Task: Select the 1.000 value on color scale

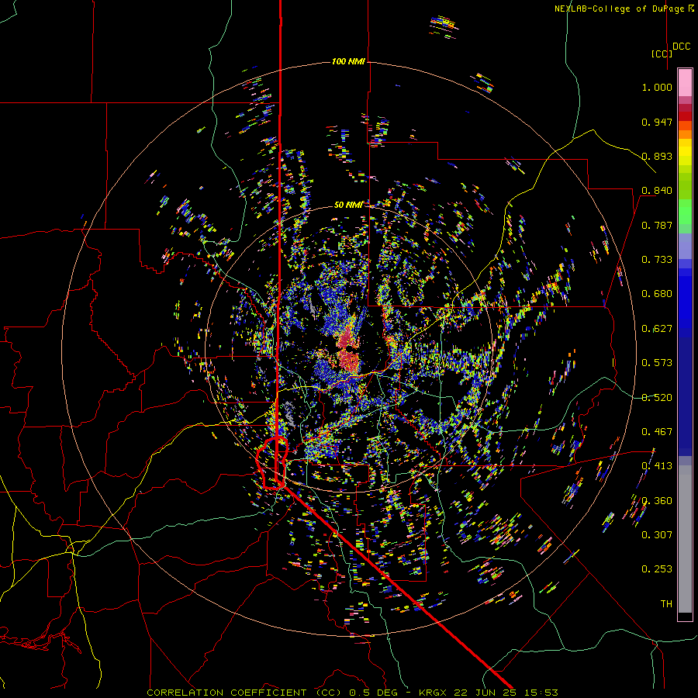Action: coord(657,87)
